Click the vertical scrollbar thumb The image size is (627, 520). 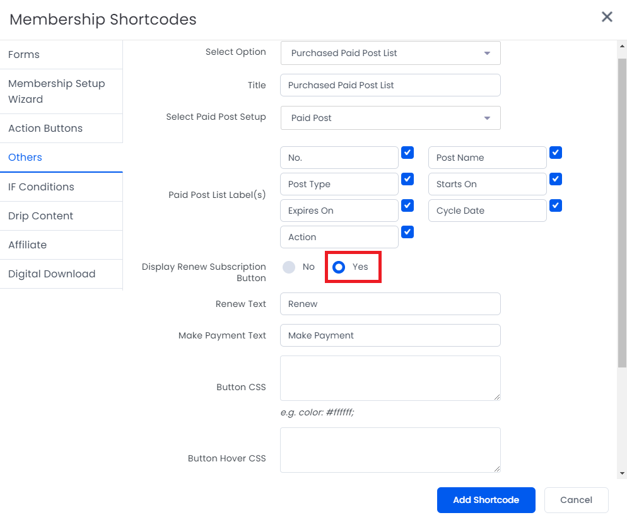[622, 213]
